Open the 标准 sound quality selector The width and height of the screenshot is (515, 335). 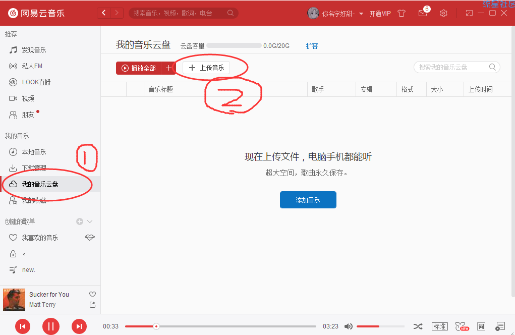coord(439,326)
